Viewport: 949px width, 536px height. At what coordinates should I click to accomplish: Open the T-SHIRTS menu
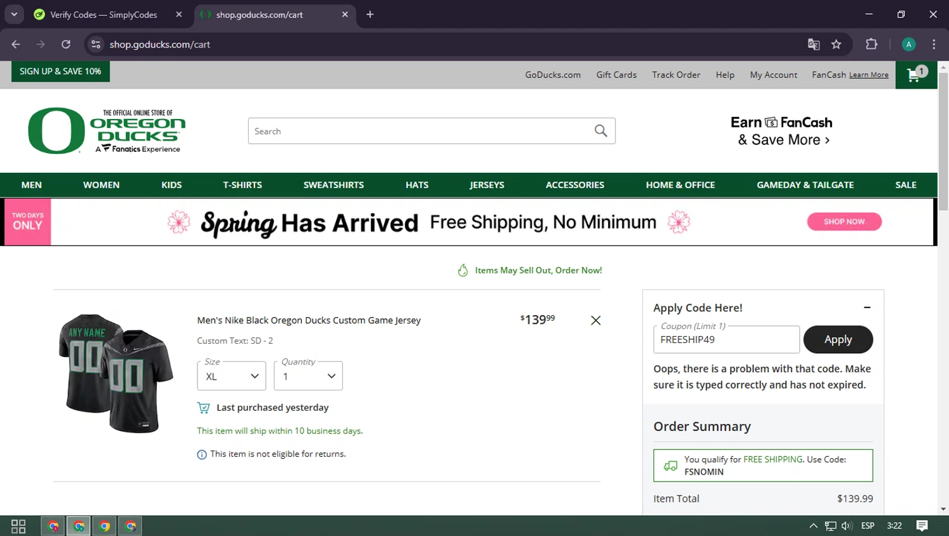[x=242, y=185]
